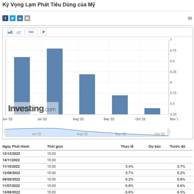
Task: Click the Investing.com logo watermark
Action: (32, 109)
